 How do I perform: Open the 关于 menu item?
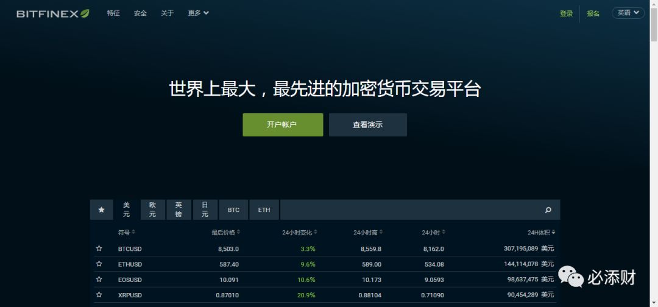(167, 13)
